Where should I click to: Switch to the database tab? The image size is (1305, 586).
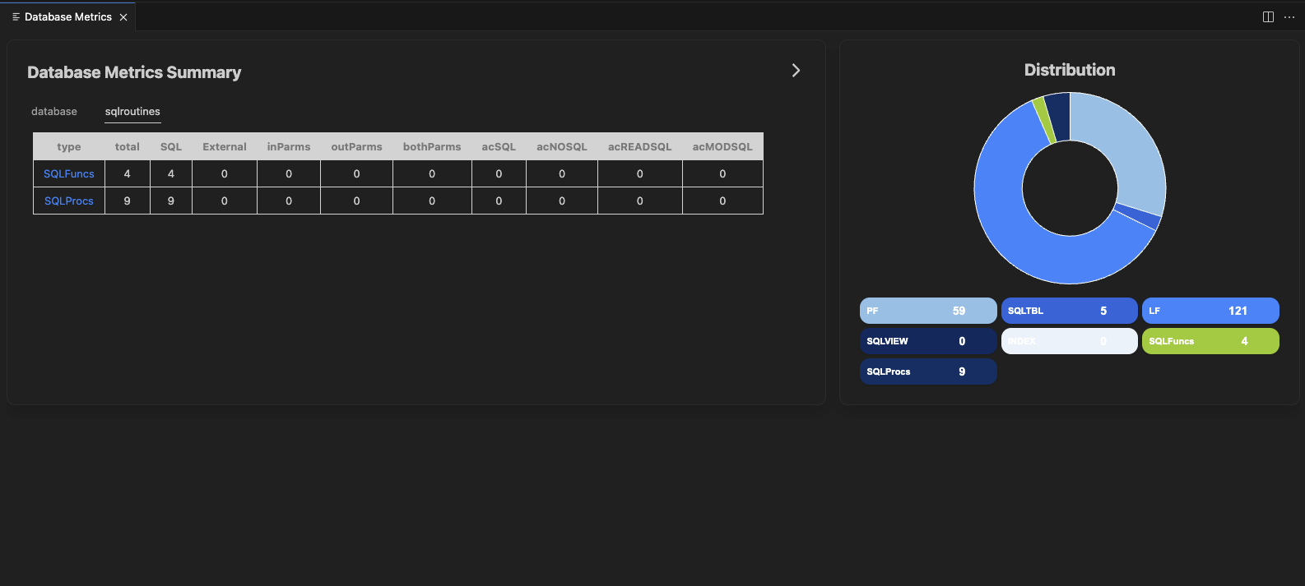(x=54, y=112)
